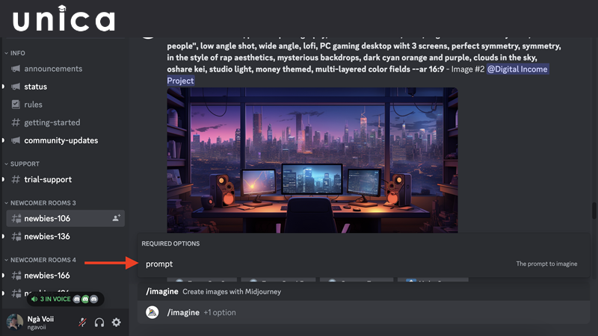Viewport: 598px width, 336px height.
Task: Collapse the NEWCOMER ROOMS 3 category
Action: 40,203
